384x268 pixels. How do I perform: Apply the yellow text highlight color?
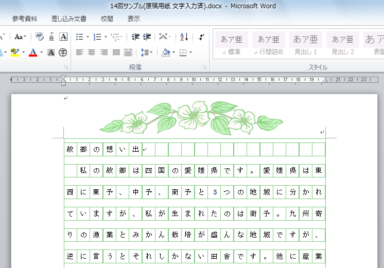tap(15, 52)
